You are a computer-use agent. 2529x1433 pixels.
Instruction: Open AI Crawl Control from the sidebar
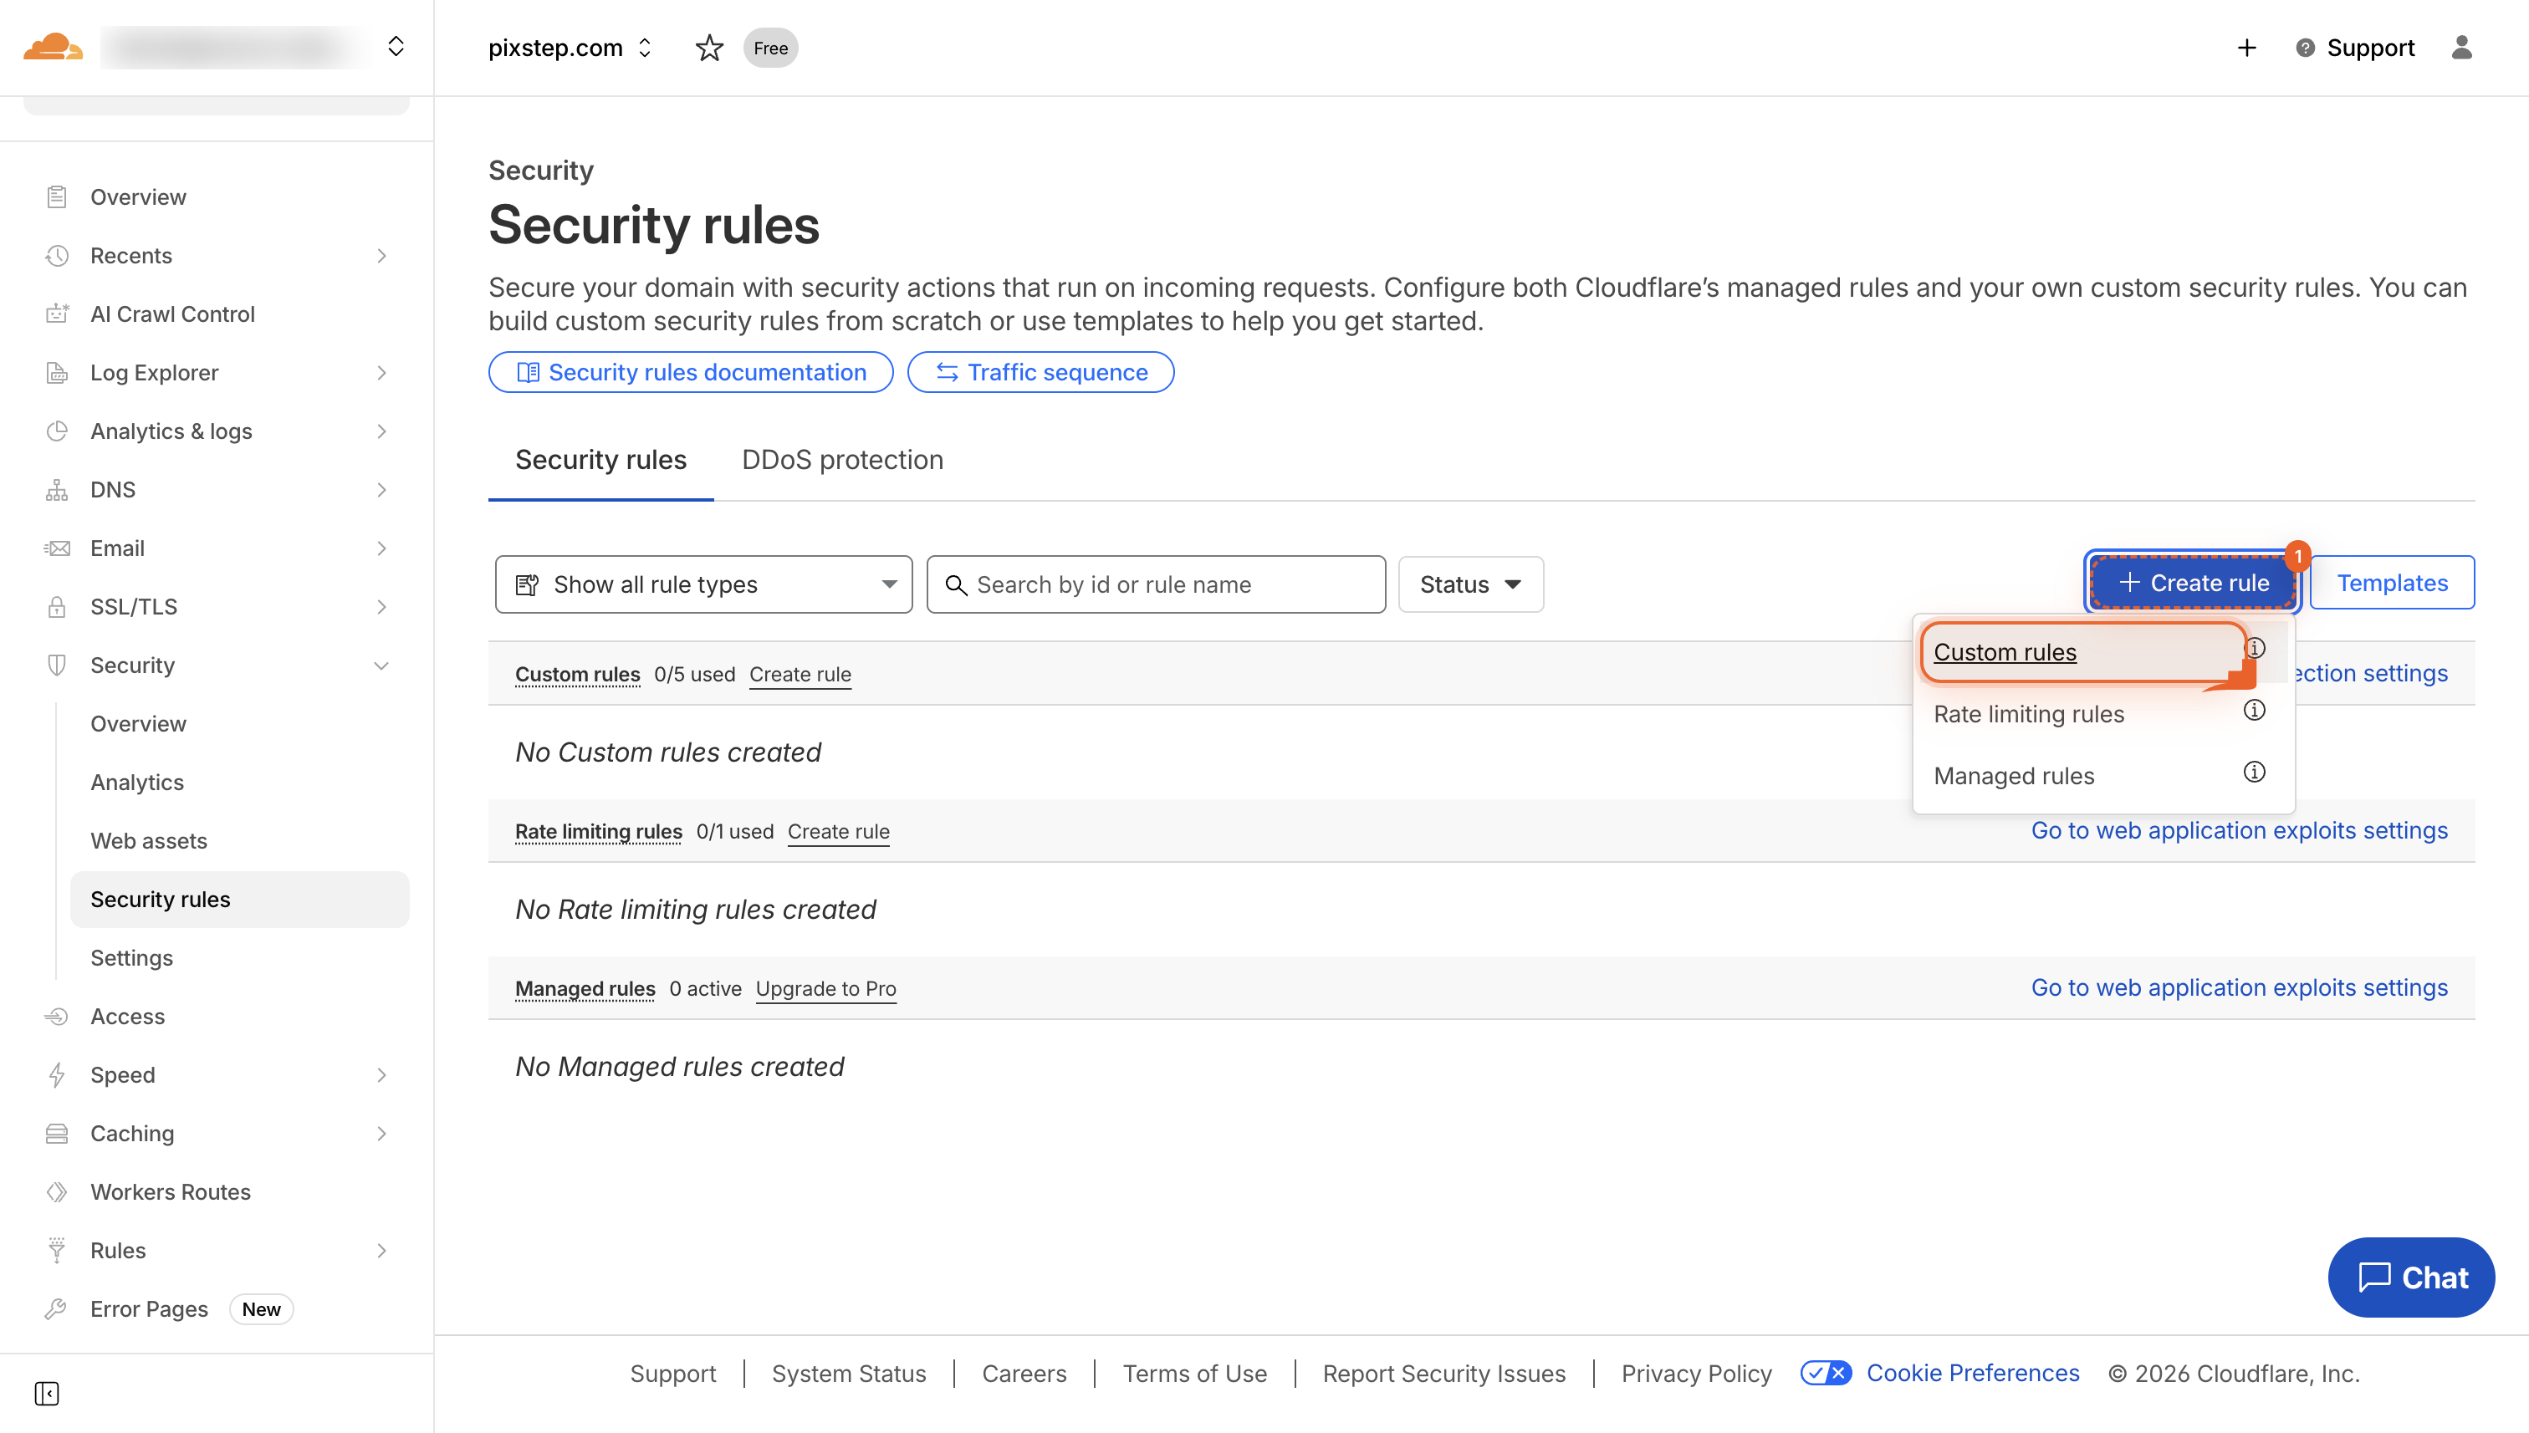point(172,313)
